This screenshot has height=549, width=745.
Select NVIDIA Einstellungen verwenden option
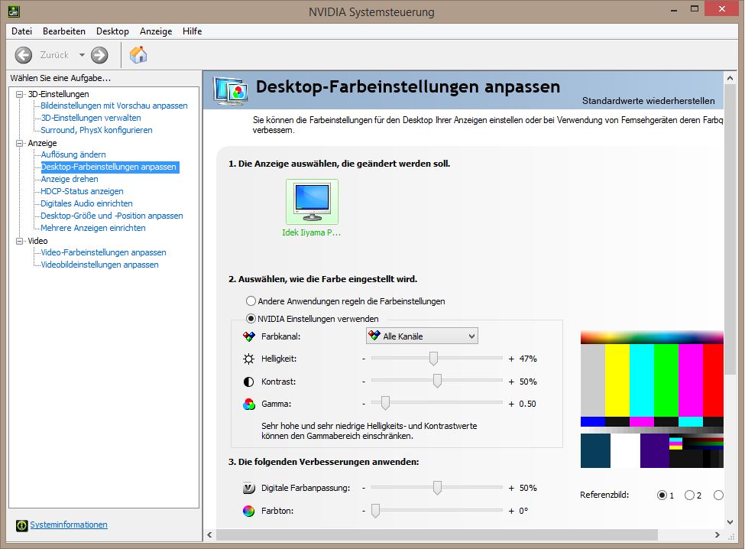point(251,319)
